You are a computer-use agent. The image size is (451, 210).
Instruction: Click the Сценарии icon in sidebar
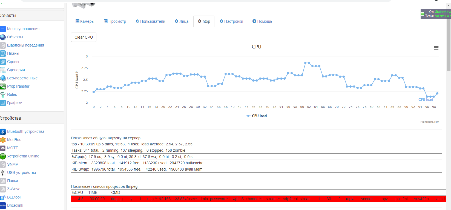[3, 70]
